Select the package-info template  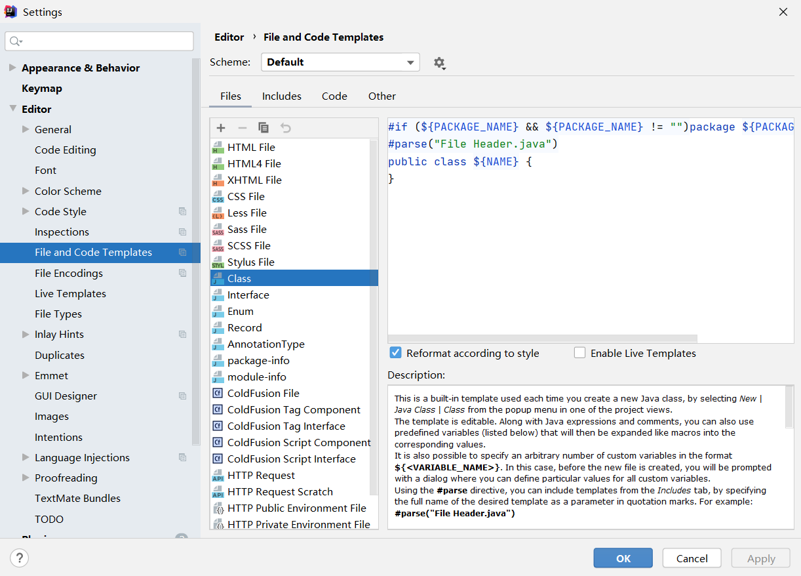coord(258,361)
